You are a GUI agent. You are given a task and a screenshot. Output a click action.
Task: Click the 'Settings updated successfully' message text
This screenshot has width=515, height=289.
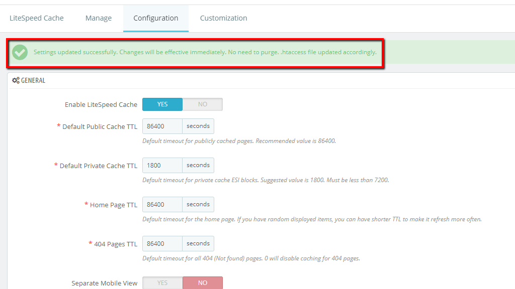click(x=205, y=52)
